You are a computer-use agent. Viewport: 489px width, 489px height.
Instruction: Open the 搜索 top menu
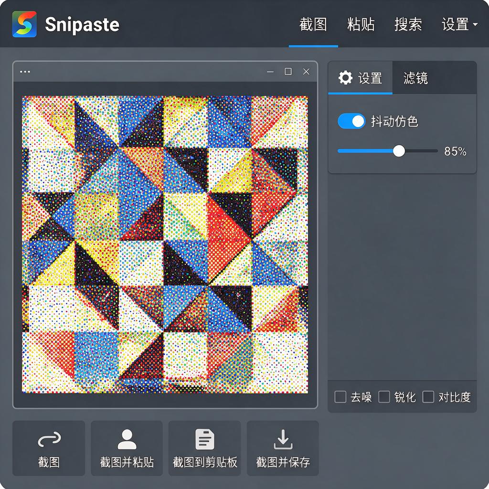(x=408, y=24)
